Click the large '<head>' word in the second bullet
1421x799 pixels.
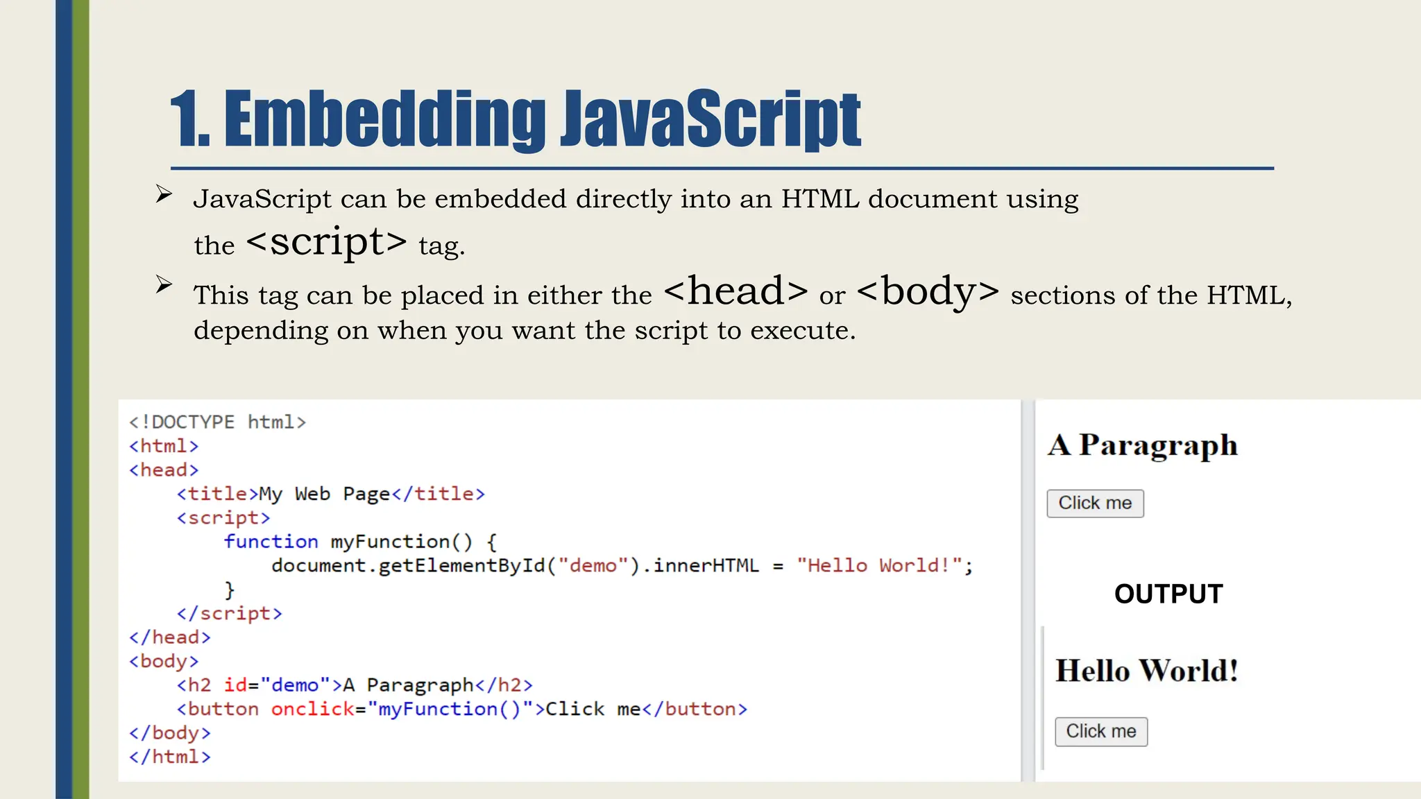736,291
